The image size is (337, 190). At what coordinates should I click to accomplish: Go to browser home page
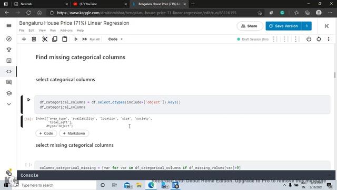click(39, 13)
